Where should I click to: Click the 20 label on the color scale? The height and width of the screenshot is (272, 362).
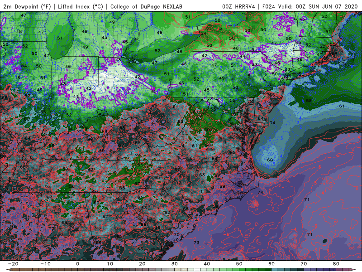click(142, 264)
